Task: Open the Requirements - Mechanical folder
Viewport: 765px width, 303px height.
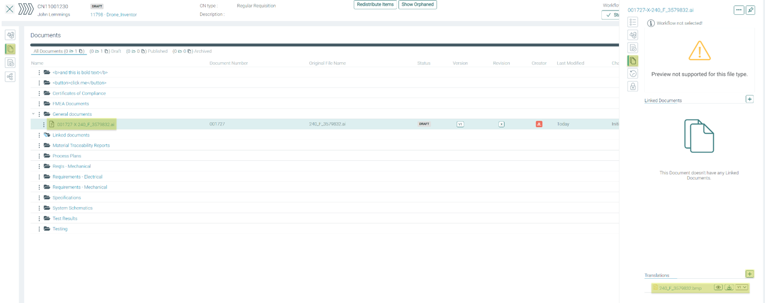Action: click(x=80, y=187)
